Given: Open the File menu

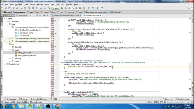Looking at the screenshot, I should point(2,5).
